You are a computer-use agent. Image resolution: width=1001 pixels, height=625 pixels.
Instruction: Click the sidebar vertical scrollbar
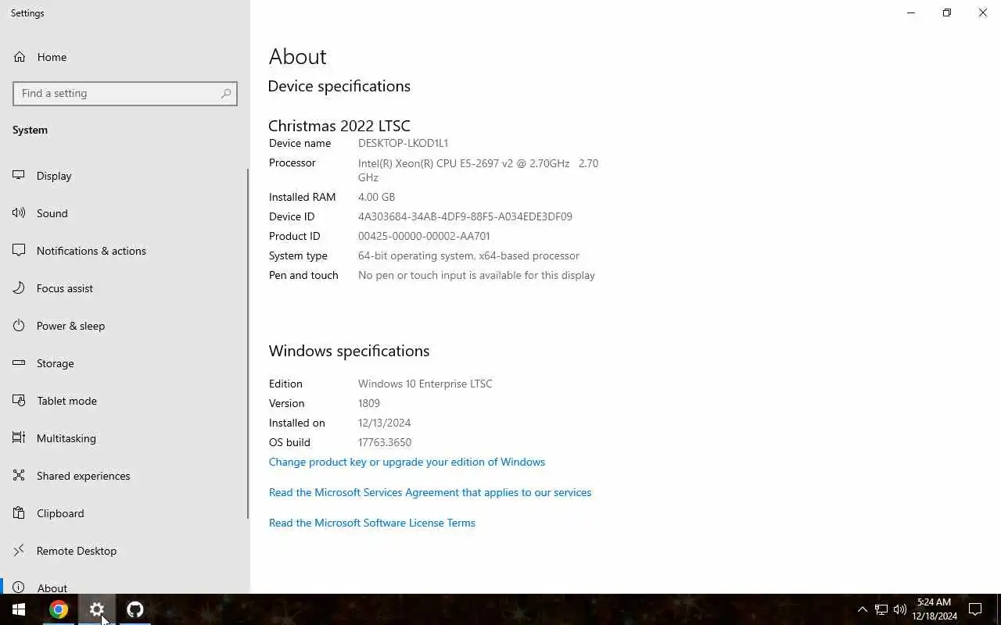pyautogui.click(x=248, y=344)
